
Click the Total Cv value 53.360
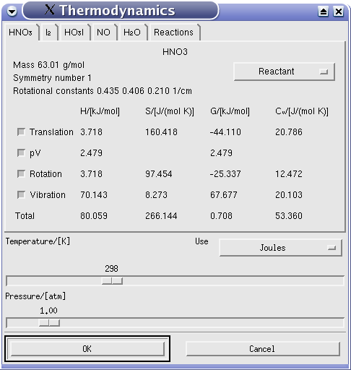pyautogui.click(x=289, y=216)
